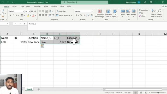Viewport: 167px width, 94px height.
Task: Open the Merge & Center dropdown arrow
Action: (71, 15)
